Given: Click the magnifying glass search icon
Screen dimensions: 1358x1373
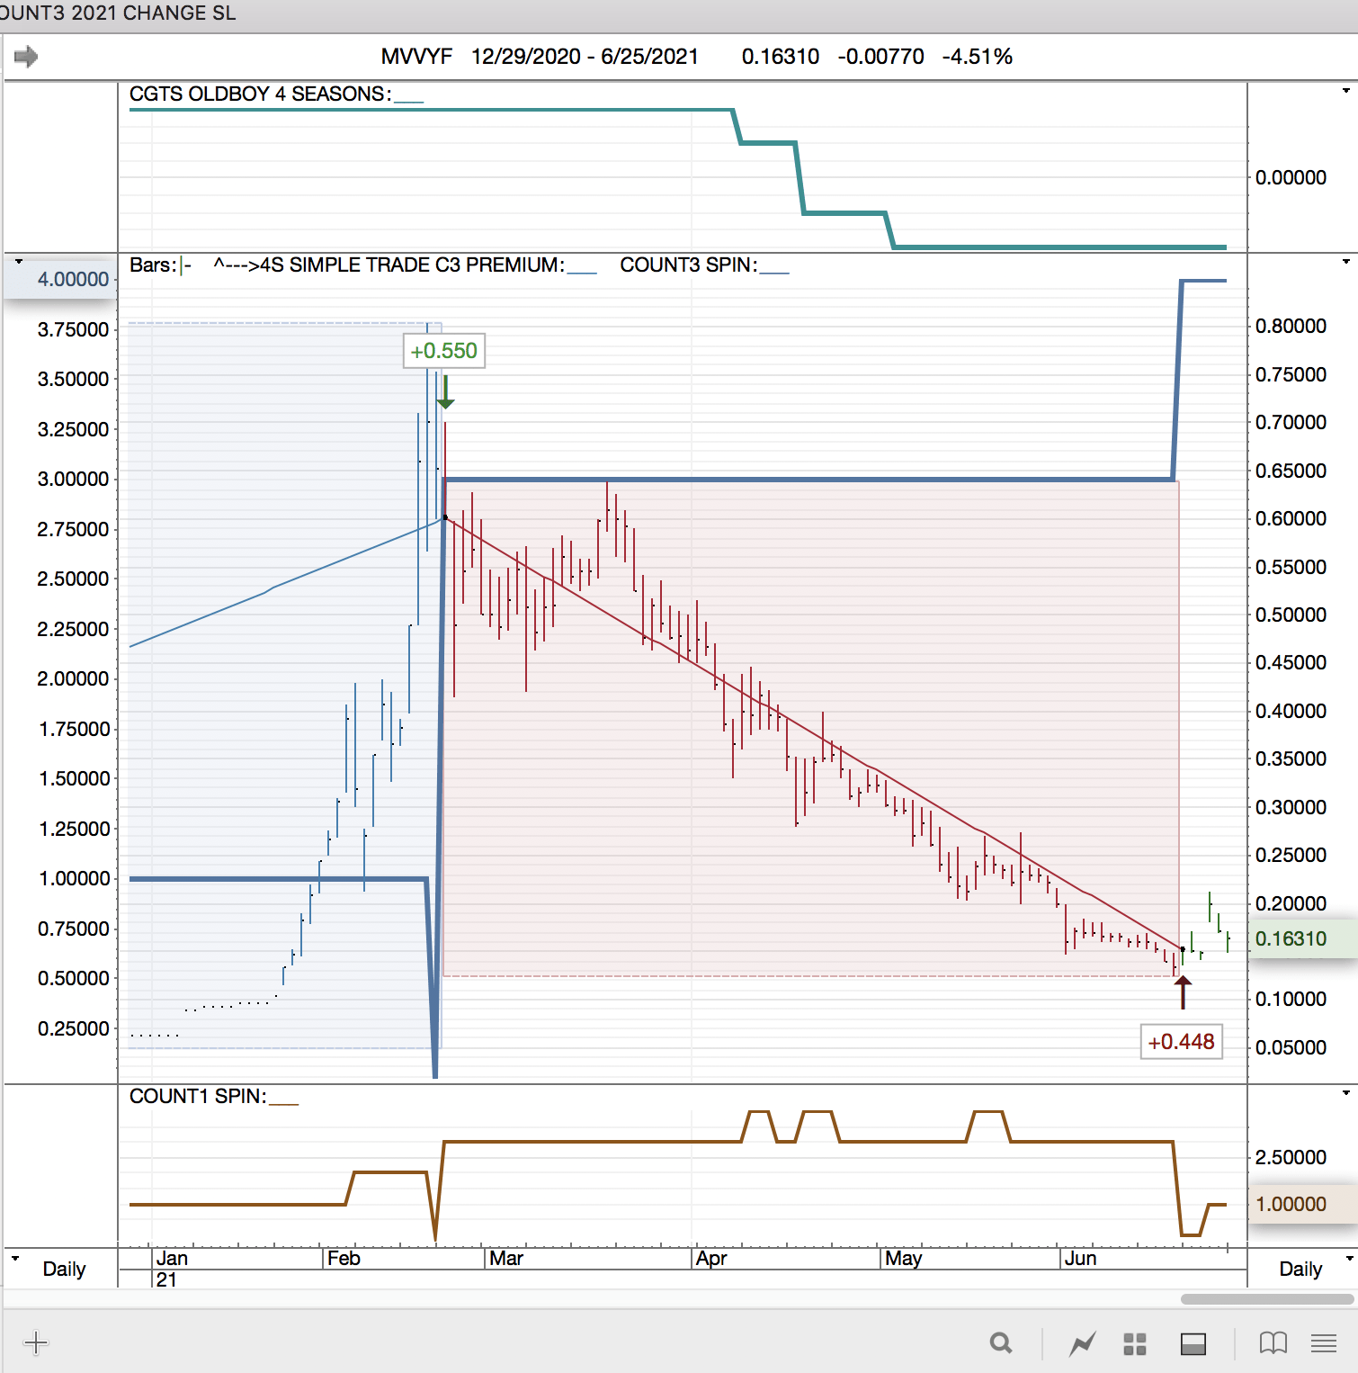Looking at the screenshot, I should pyautogui.click(x=1000, y=1343).
